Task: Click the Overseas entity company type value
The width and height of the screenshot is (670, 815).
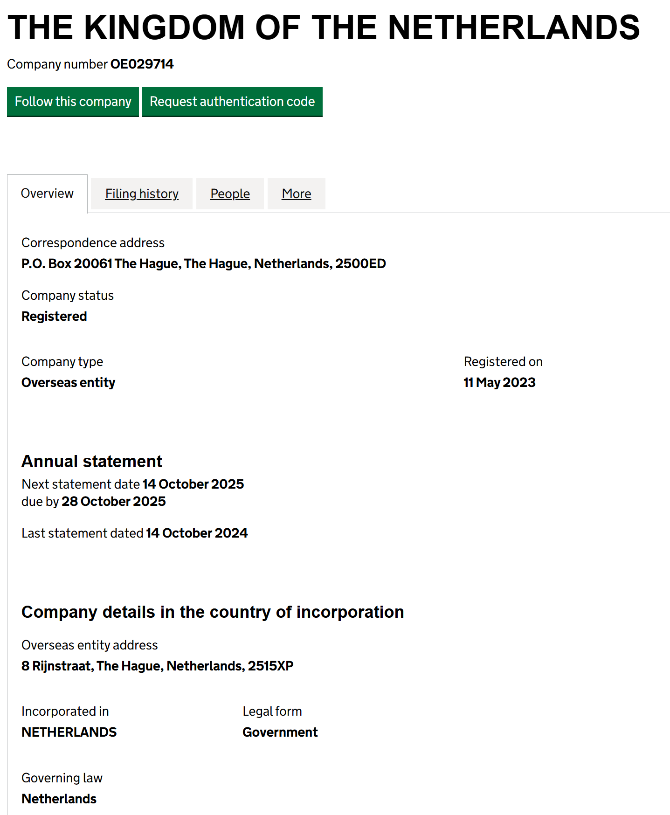Action: coord(68,383)
